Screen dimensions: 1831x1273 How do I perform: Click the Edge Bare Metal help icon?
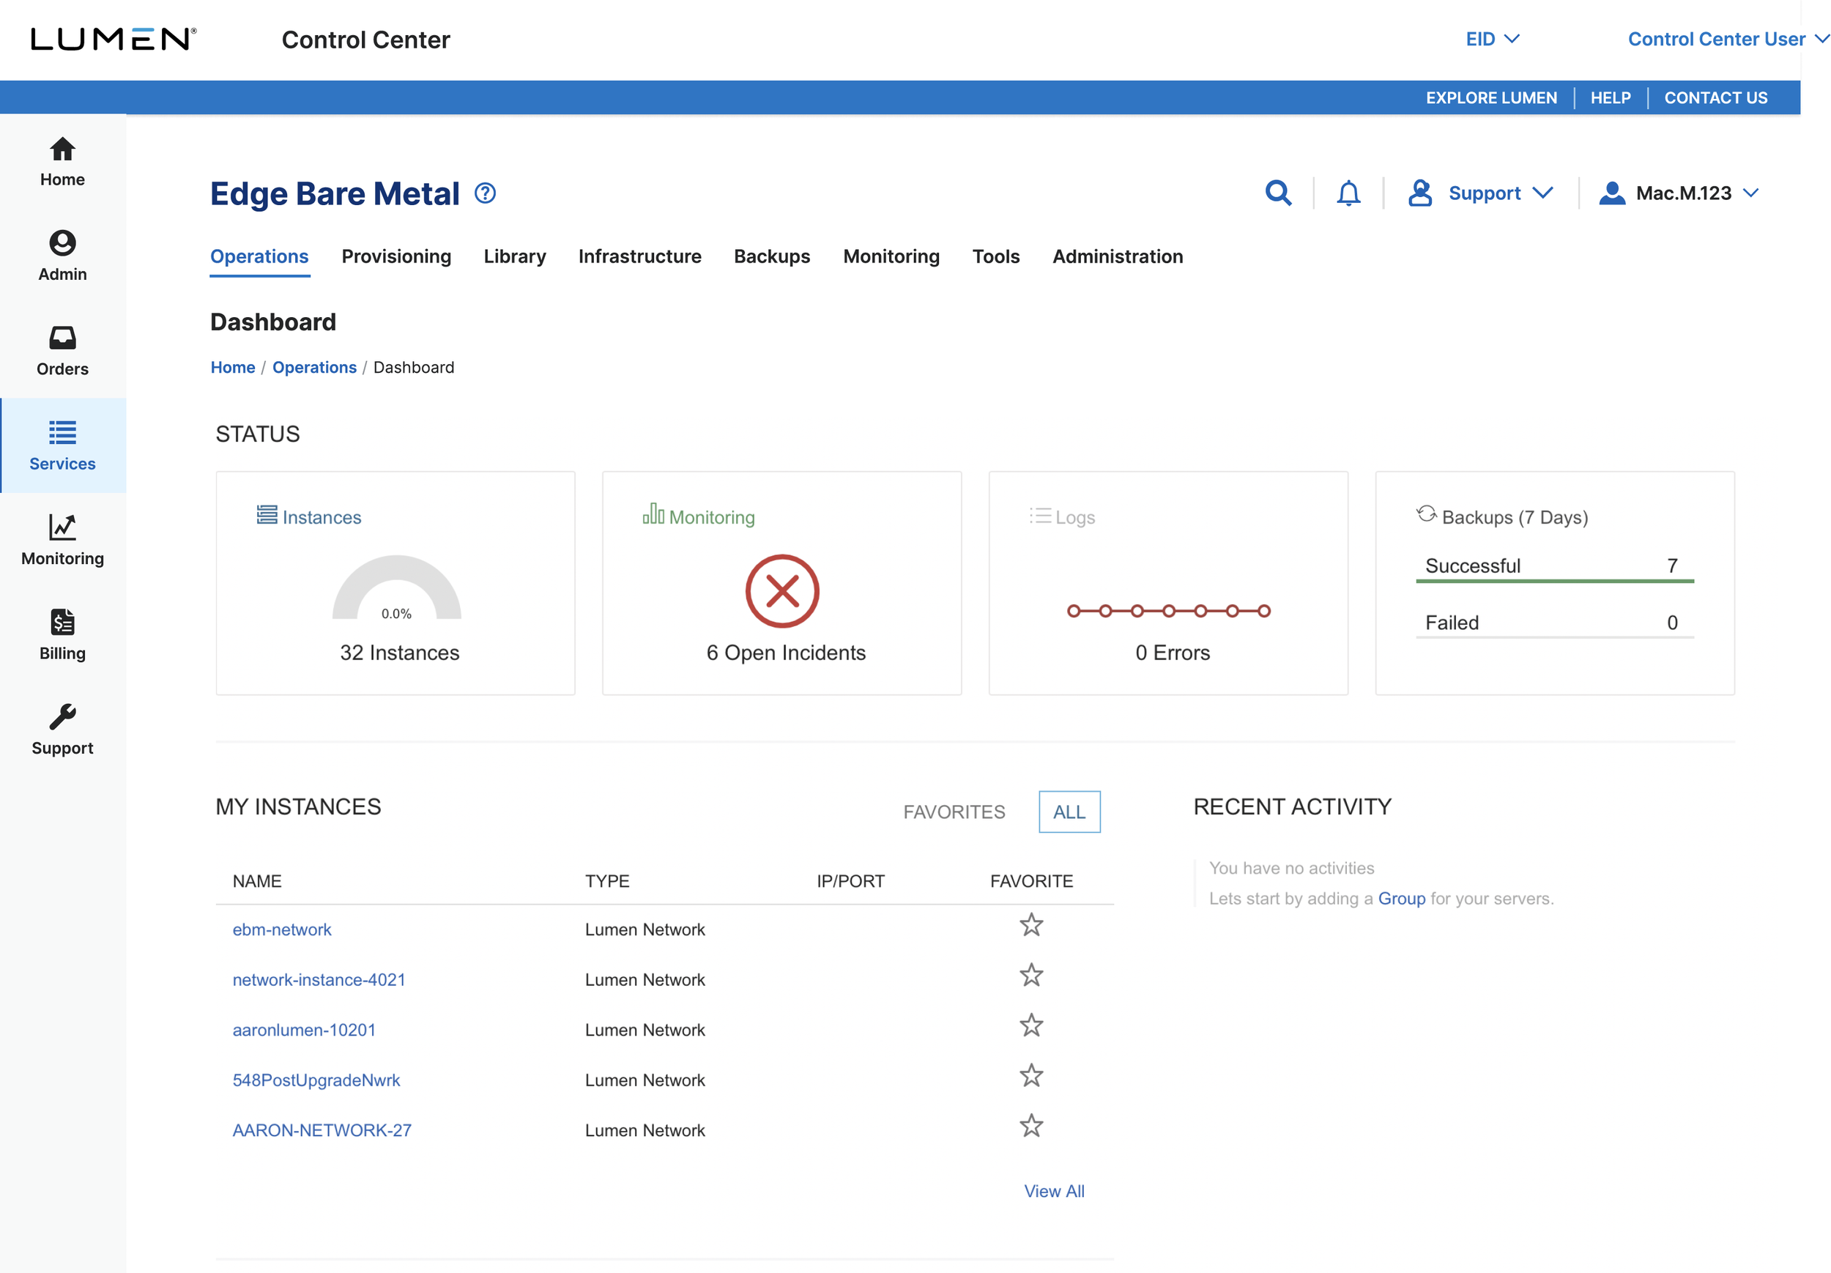coord(485,193)
